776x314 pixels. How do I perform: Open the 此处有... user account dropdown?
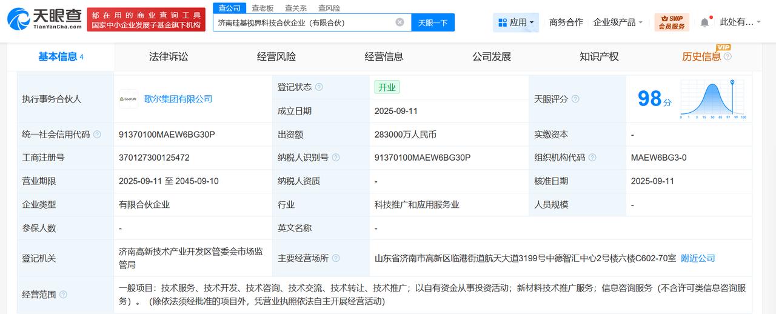coord(740,22)
